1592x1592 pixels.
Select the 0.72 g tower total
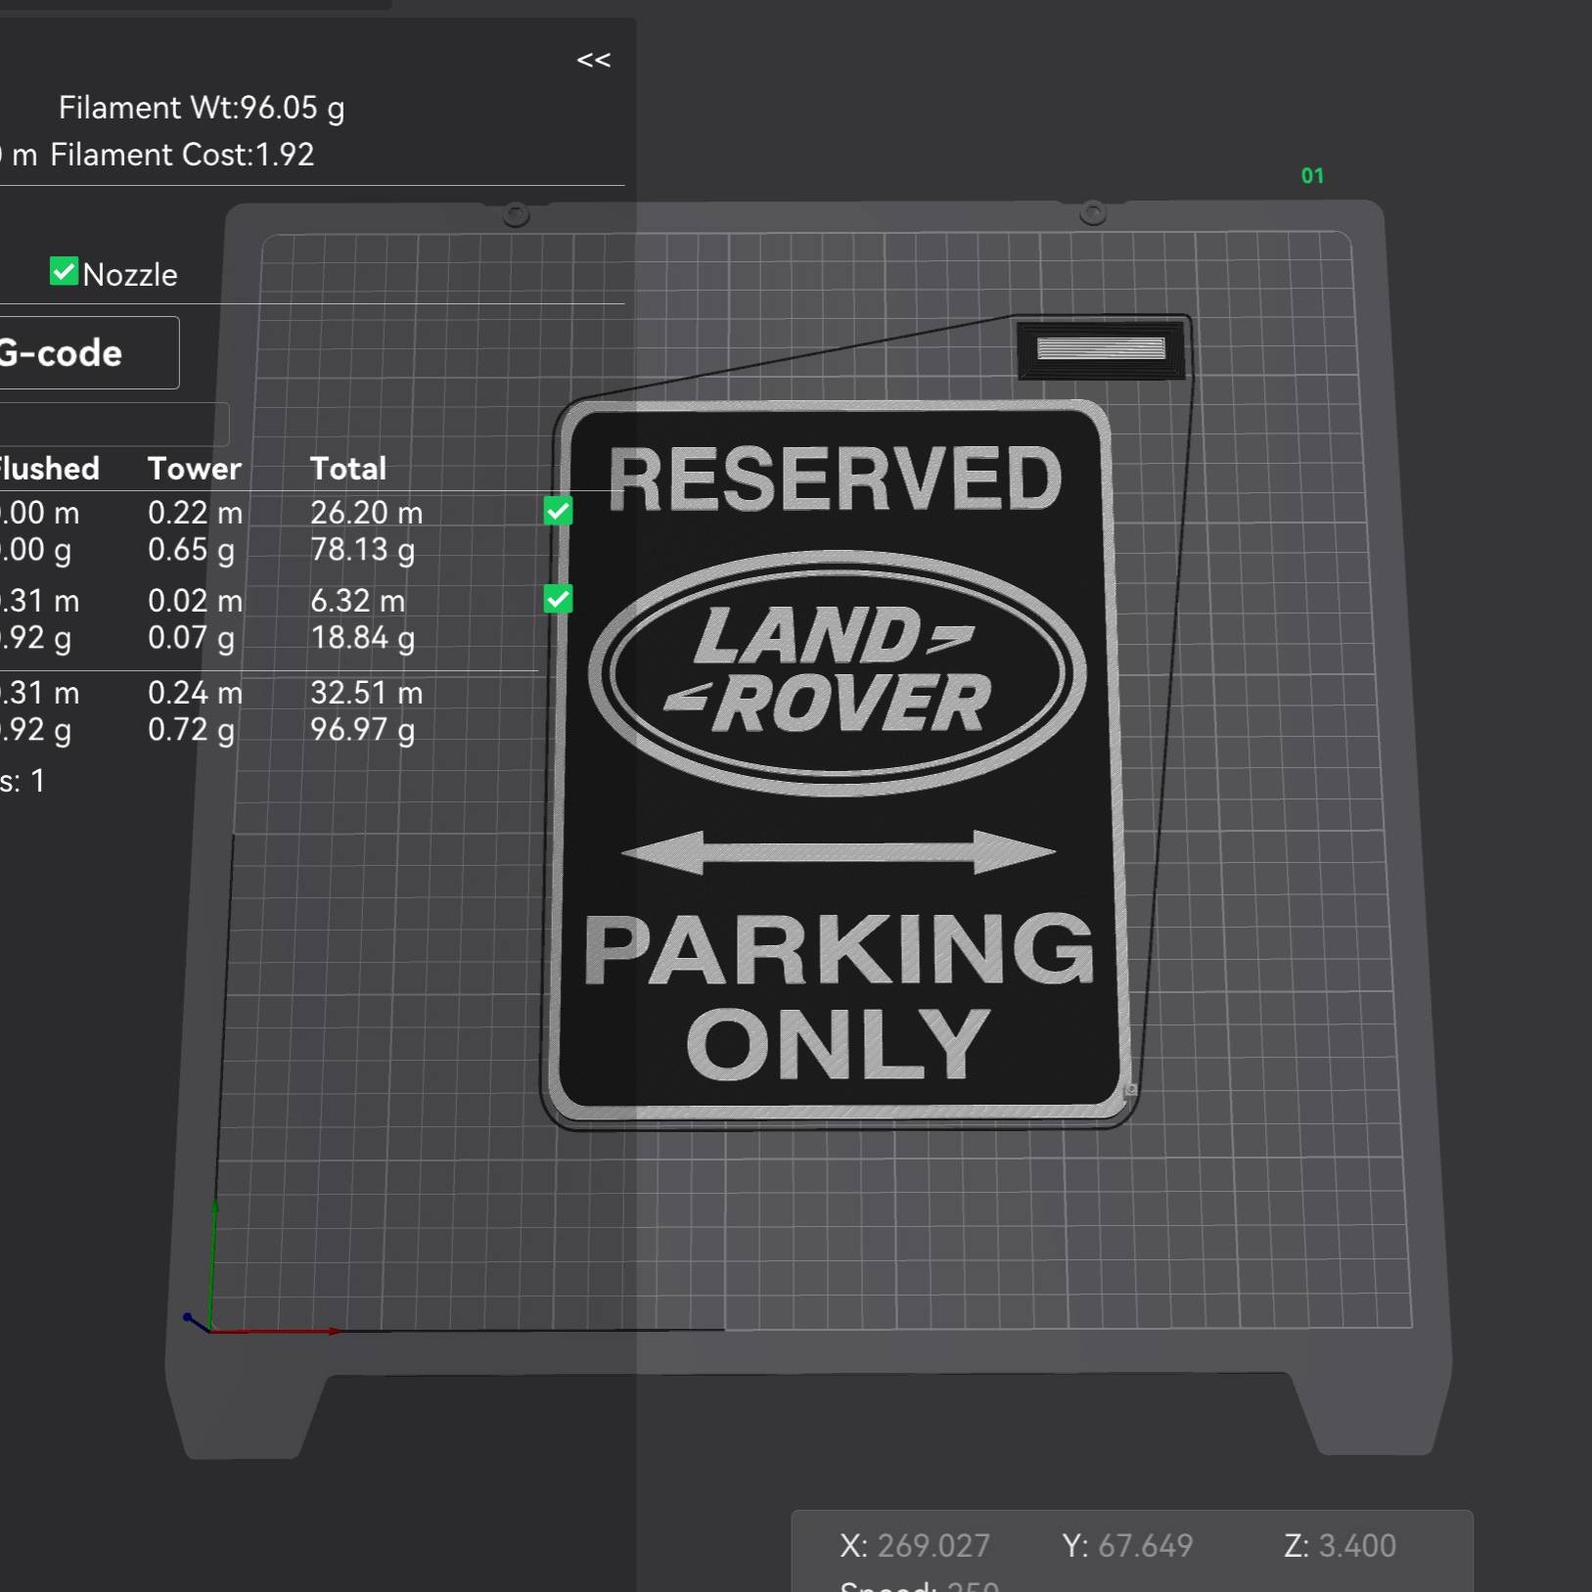[192, 730]
